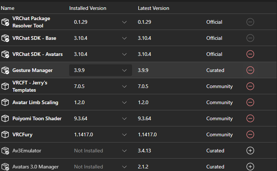
Task: Open version dropdown for Poiyomi Toon Shader
Action: click(101, 118)
